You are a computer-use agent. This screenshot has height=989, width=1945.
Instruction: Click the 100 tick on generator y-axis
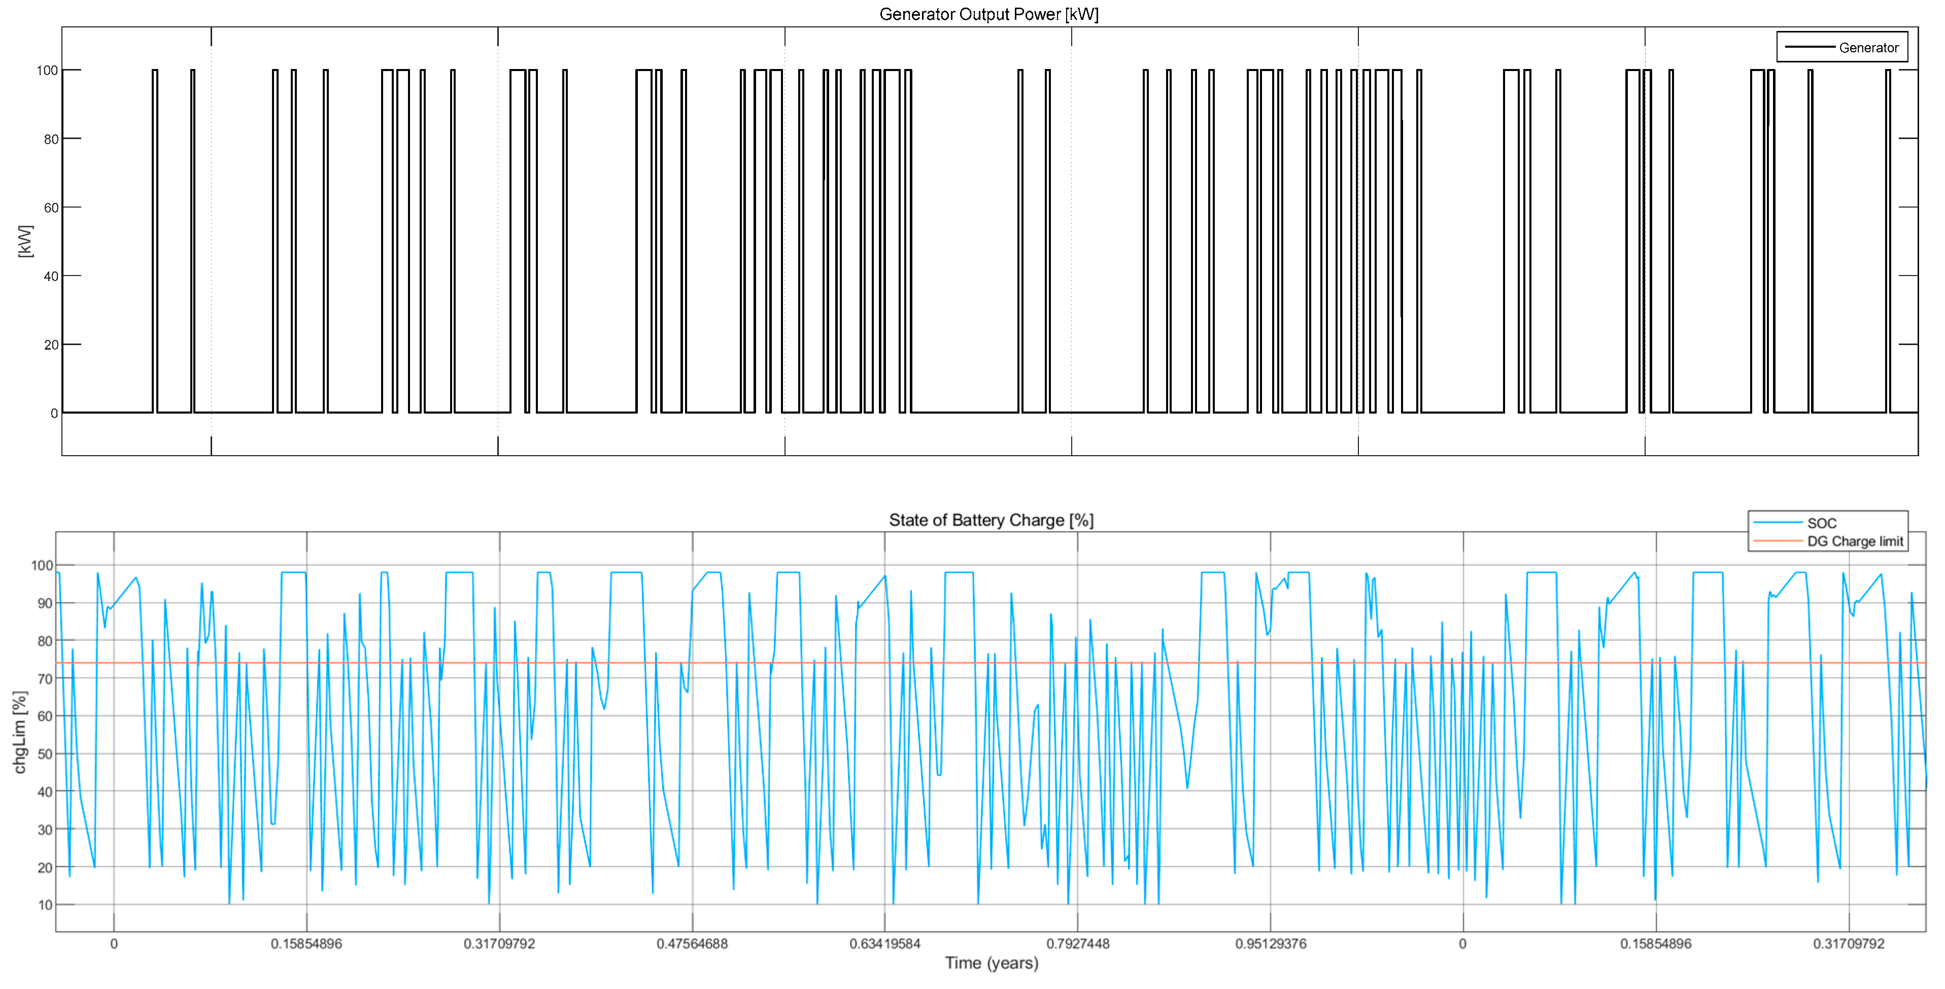coord(47,70)
